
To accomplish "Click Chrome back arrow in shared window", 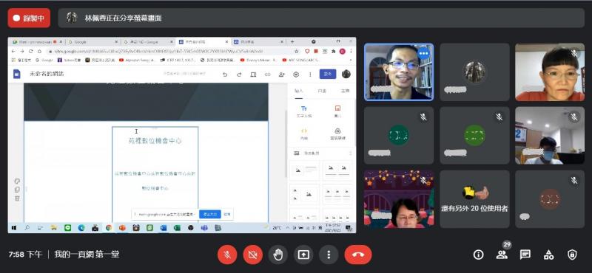I will pos(13,51).
